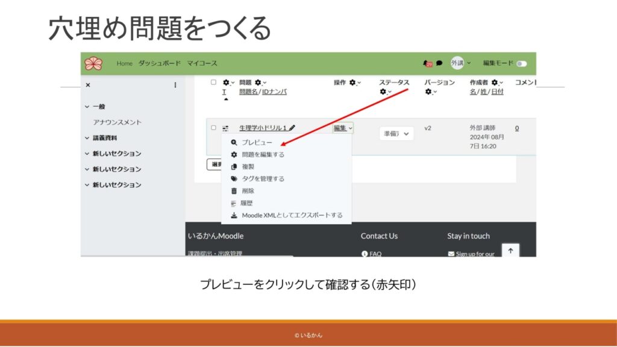Check the select-all checkbox in table header
The width and height of the screenshot is (617, 347).
[213, 83]
